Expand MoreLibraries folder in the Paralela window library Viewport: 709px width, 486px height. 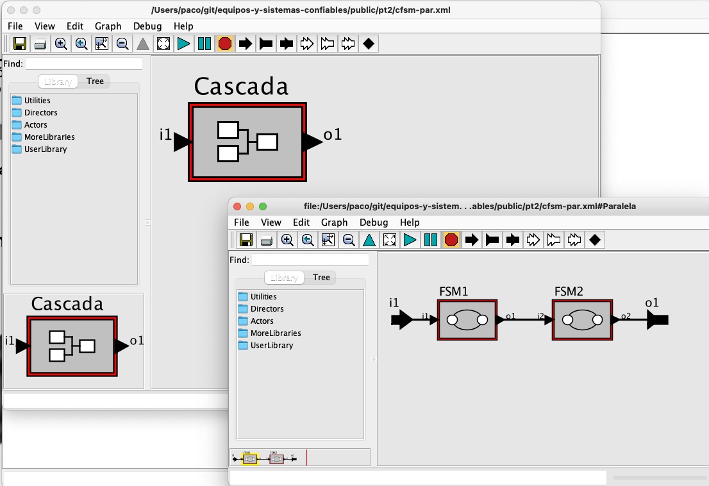(x=269, y=333)
